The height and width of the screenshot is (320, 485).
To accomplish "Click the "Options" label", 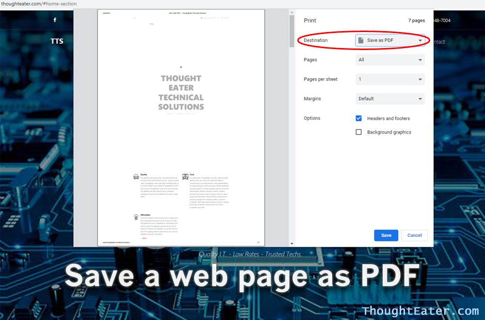I will (312, 118).
